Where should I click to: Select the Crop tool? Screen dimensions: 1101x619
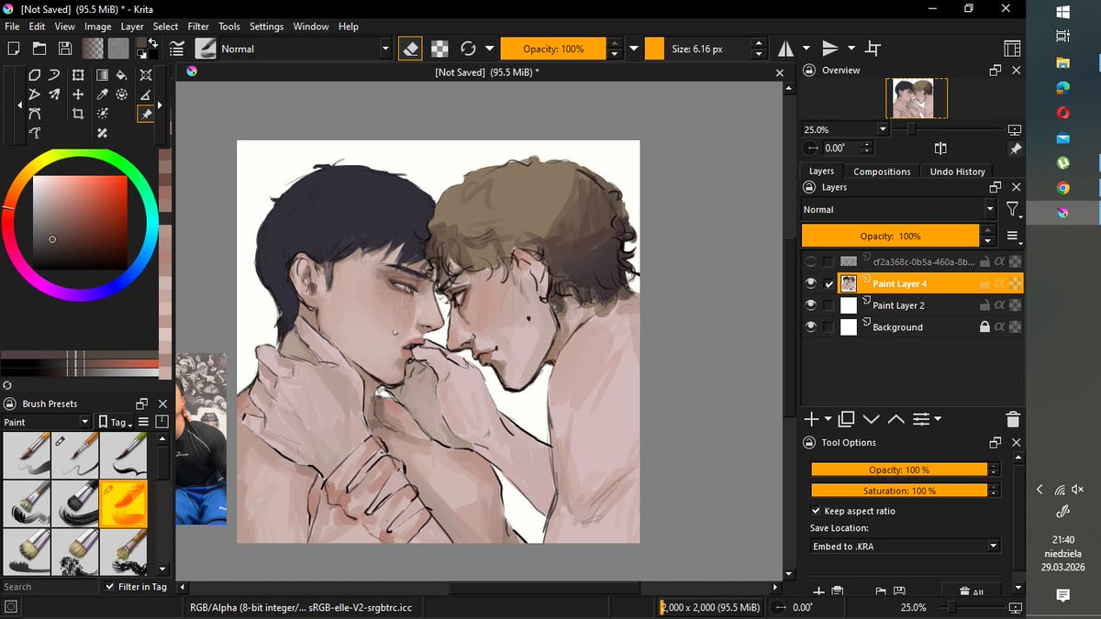(78, 114)
